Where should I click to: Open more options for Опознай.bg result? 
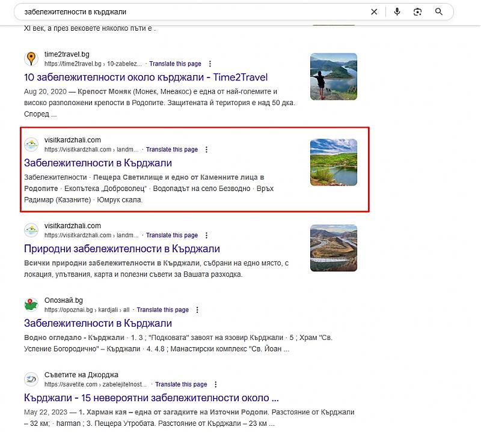(x=197, y=310)
